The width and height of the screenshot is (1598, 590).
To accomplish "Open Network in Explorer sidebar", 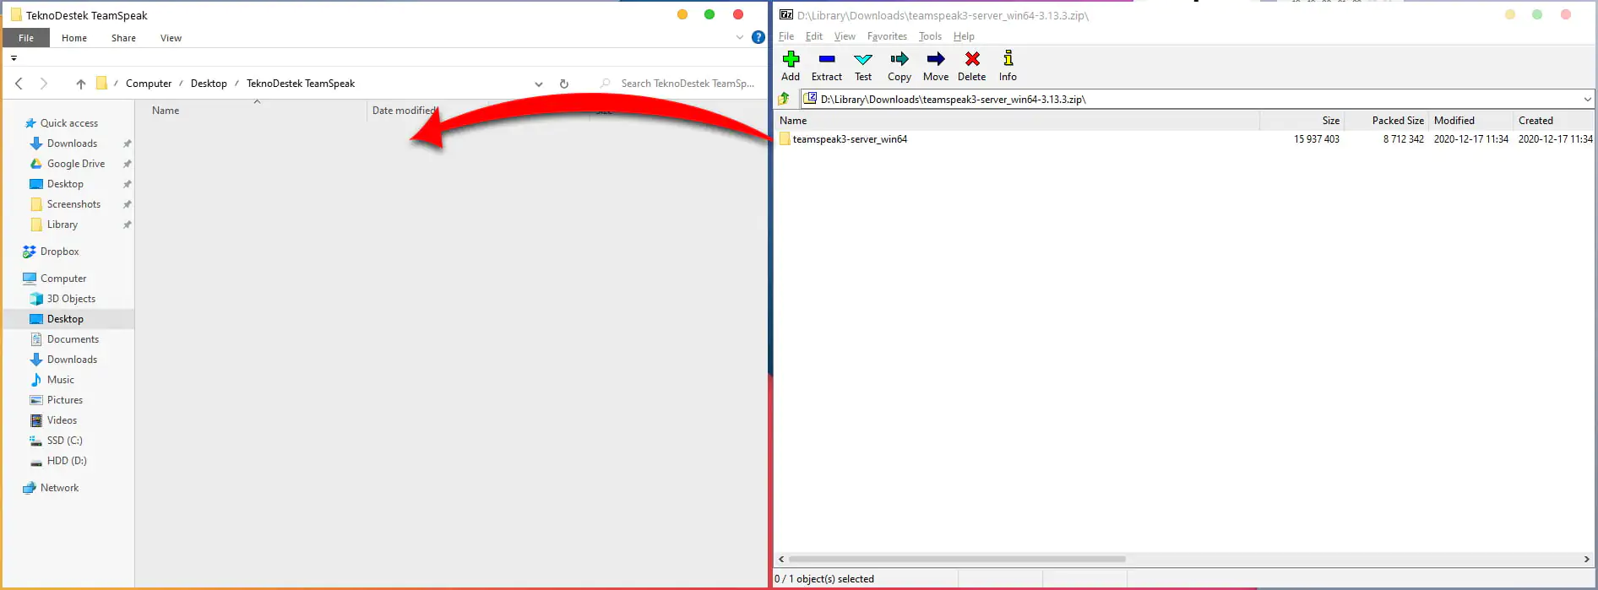I will [59, 488].
